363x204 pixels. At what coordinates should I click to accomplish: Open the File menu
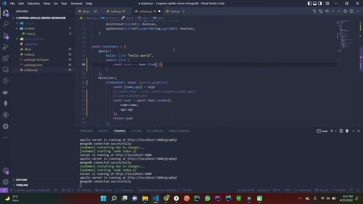point(12,3)
